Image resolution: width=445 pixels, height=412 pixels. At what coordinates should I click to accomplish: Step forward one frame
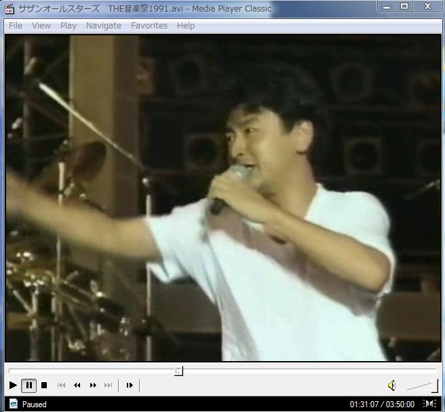(x=130, y=386)
